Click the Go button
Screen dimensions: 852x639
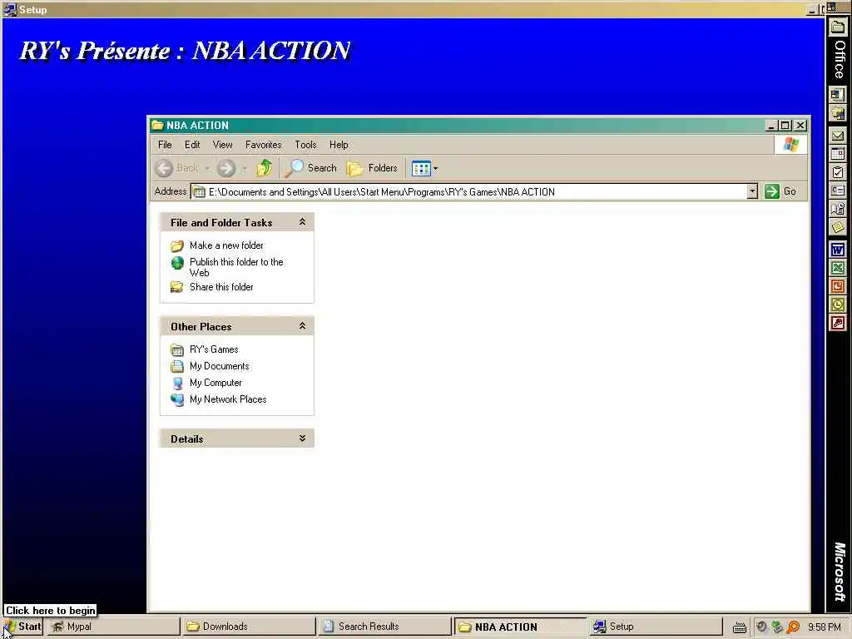780,191
